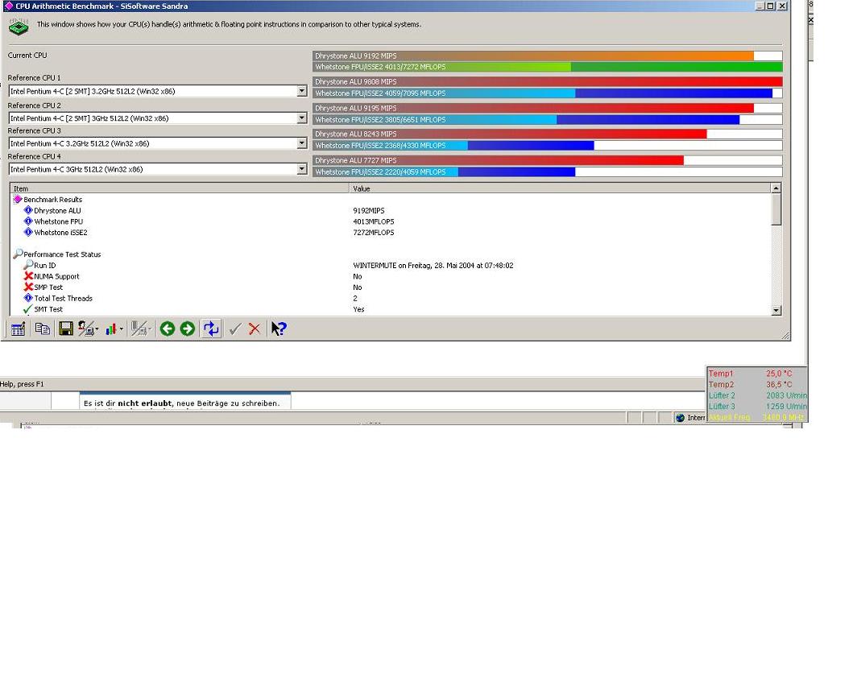Image resolution: width=857 pixels, height=678 pixels.
Task: Click the Whetstone 2220/4059 MFLOPS bar
Action: pos(547,172)
